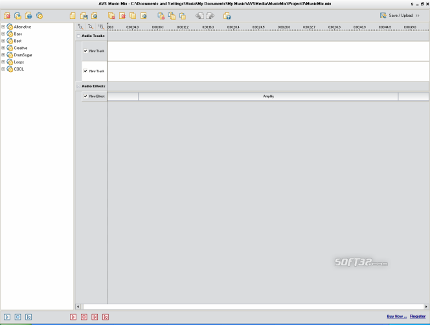The height and width of the screenshot is (325, 430).
Task: Click the Audio Effects heading text
Action: (93, 86)
